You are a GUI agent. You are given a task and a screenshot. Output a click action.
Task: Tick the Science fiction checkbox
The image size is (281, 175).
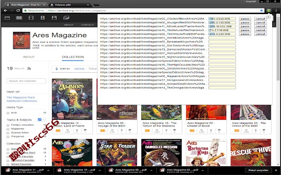pyautogui.click(x=8, y=133)
